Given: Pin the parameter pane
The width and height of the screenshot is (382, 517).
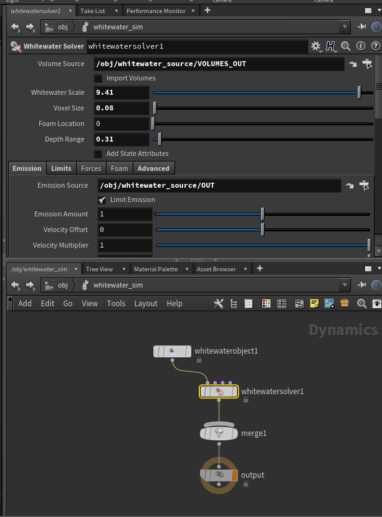Looking at the screenshot, I should coord(361,27).
